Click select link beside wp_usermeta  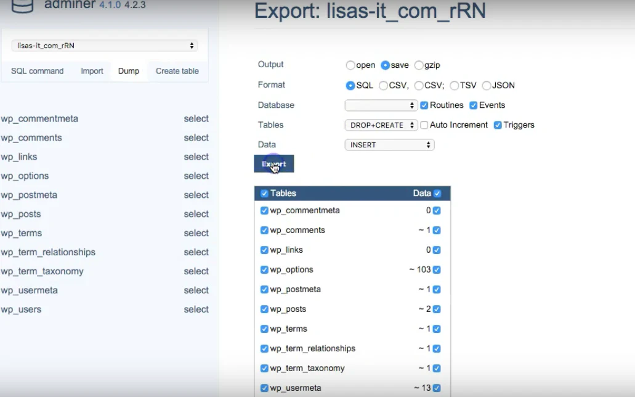pyautogui.click(x=196, y=290)
